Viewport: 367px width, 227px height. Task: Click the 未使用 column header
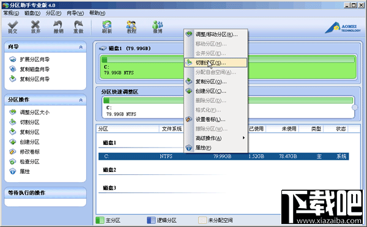point(282,128)
